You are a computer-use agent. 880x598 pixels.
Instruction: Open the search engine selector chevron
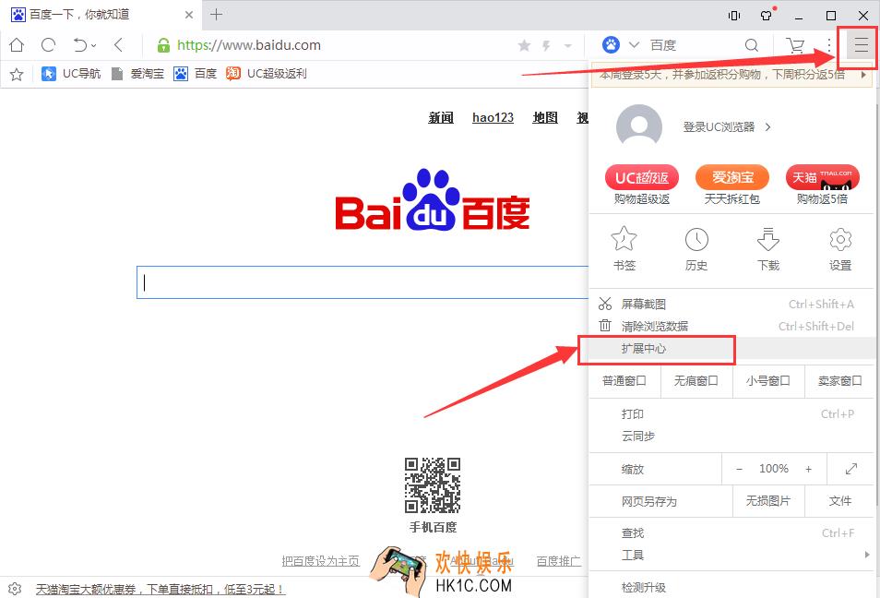click(x=635, y=45)
